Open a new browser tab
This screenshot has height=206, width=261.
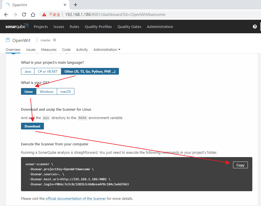coord(76,5)
